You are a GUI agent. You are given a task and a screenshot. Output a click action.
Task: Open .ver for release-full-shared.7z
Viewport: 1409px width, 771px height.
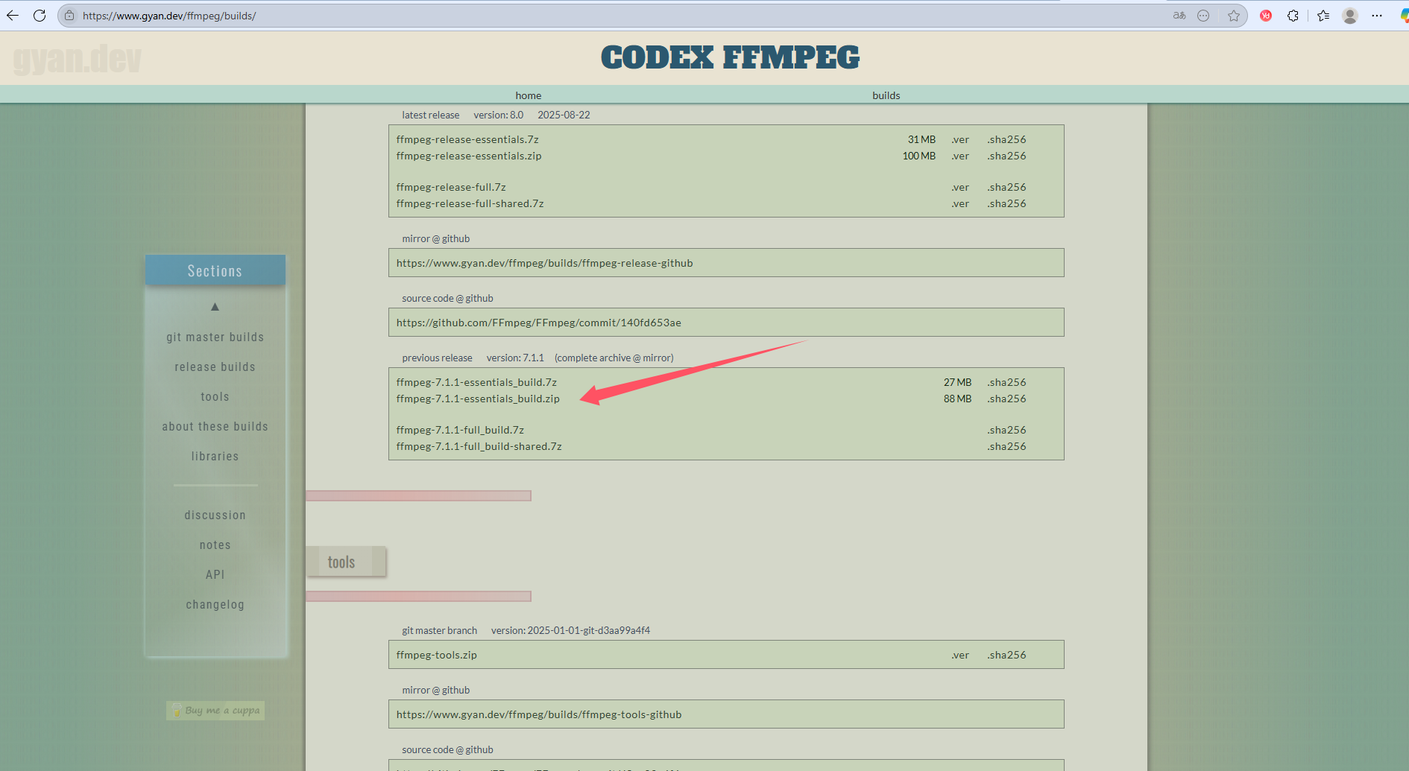(x=960, y=203)
